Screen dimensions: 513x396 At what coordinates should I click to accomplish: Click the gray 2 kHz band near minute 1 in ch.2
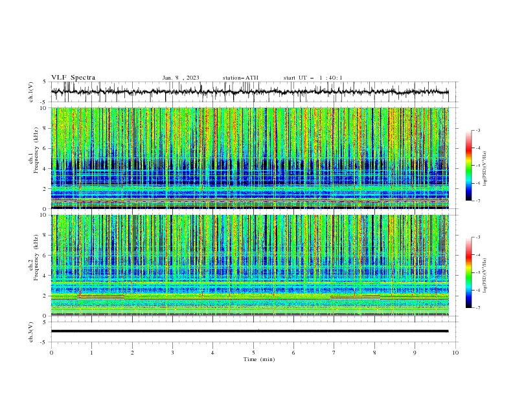click(x=101, y=297)
